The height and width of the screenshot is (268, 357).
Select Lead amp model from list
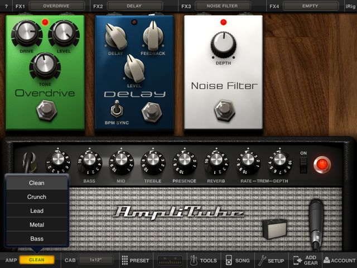point(37,210)
